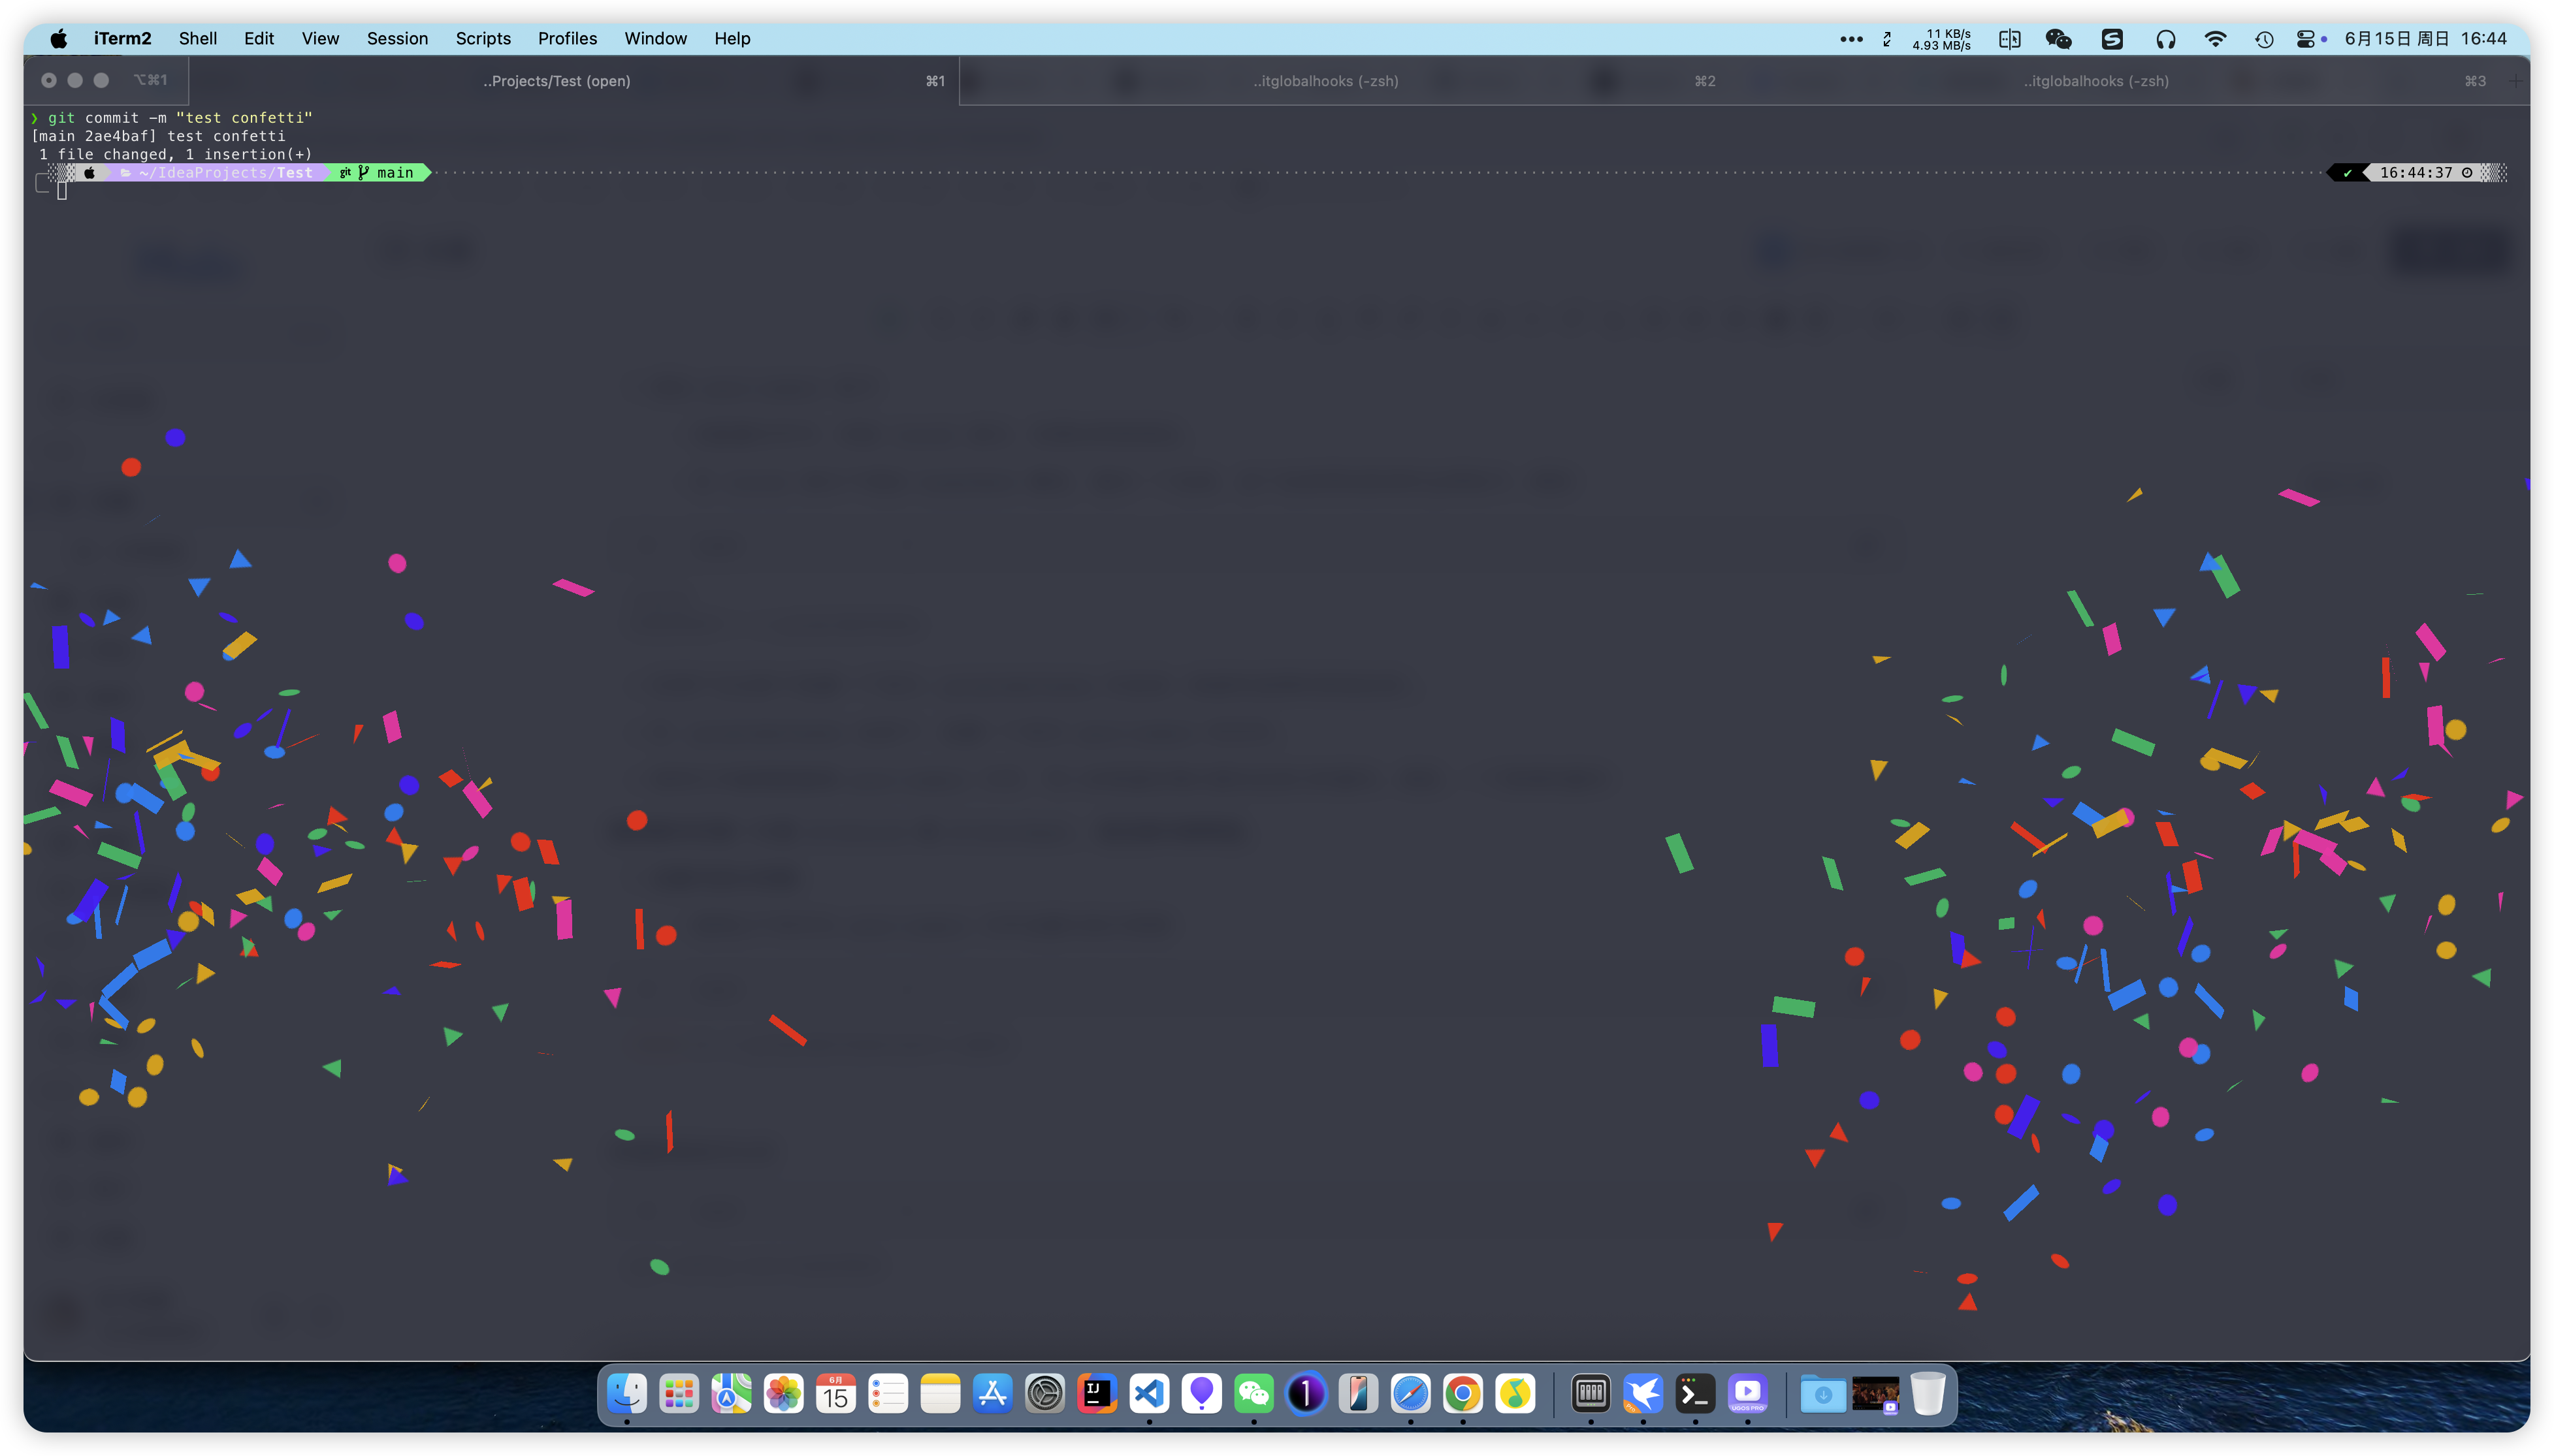Open WeChat from the dock
Viewport: 2554px width, 1456px height.
pos(1253,1393)
